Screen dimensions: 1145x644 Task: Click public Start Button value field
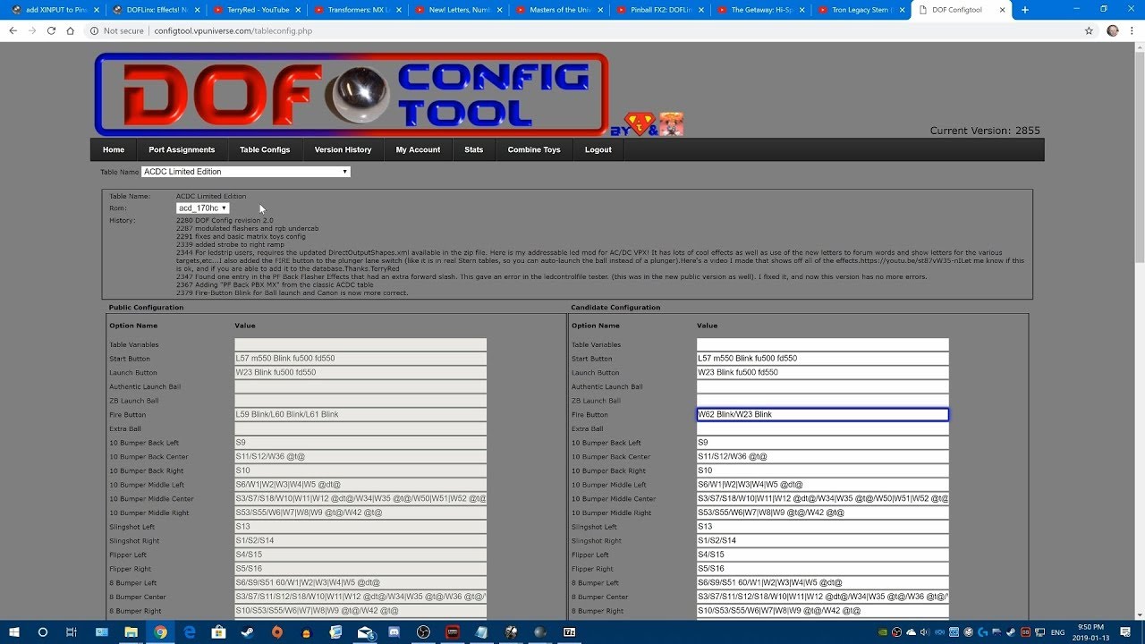(x=360, y=359)
